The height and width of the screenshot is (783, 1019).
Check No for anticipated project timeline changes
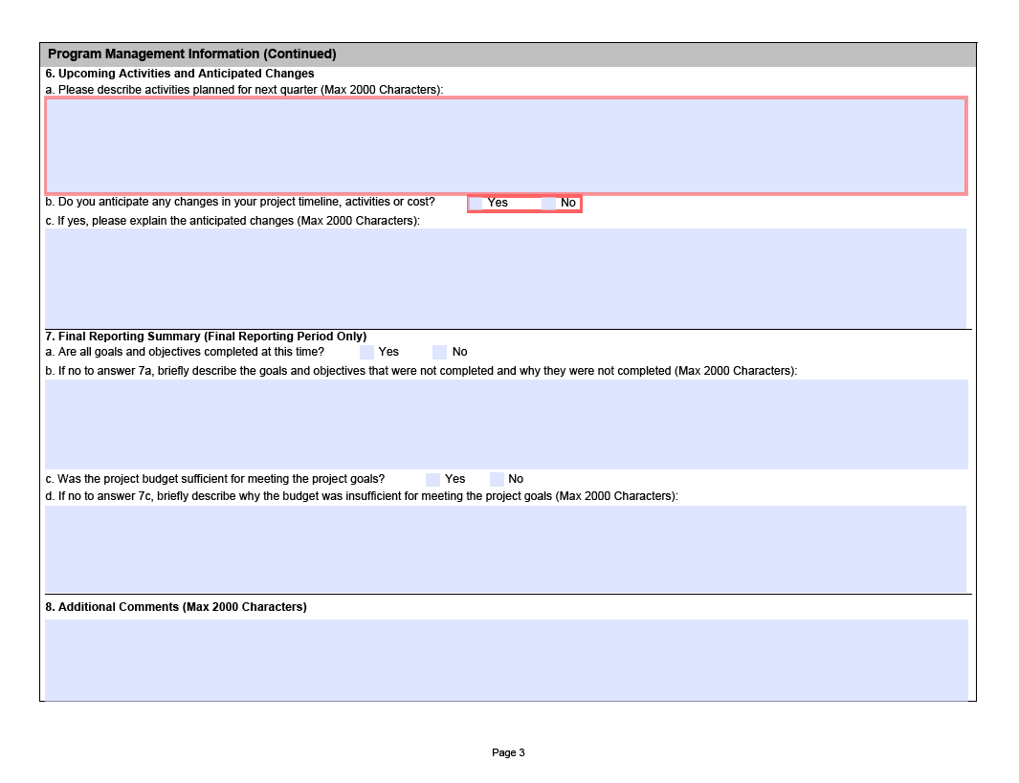click(x=549, y=203)
